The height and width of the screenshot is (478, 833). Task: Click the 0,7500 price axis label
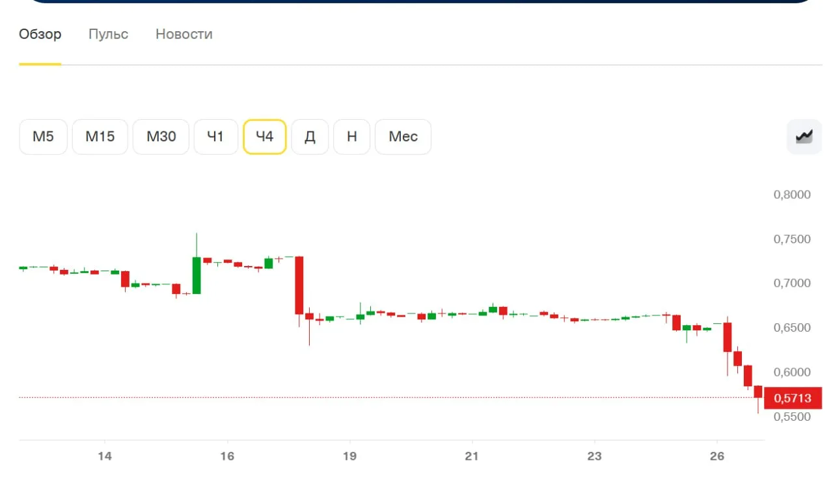792,239
